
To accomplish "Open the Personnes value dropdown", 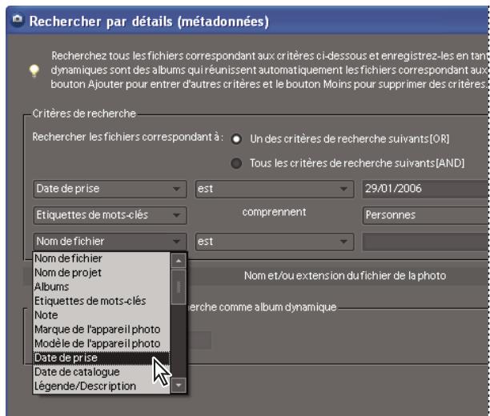I will 426,215.
